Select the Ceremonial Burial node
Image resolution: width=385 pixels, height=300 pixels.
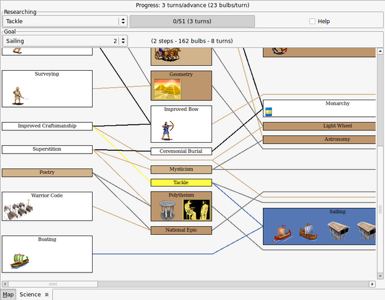tap(181, 151)
